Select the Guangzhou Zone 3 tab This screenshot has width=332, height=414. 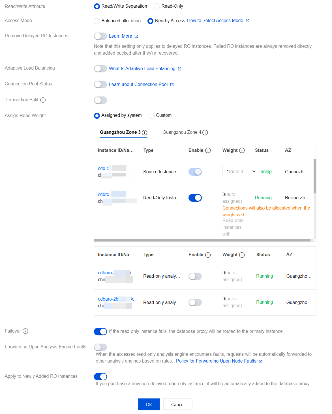(120, 132)
